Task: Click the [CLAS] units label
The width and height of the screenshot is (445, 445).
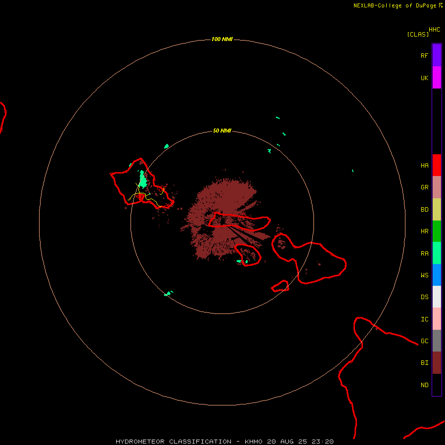Action: click(x=418, y=34)
